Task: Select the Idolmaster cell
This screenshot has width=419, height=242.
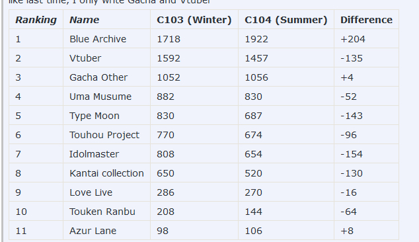Action: (106, 154)
